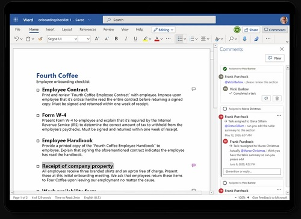301x219 pixels.
Task: Click the Share button
Action: pyautogui.click(x=251, y=30)
